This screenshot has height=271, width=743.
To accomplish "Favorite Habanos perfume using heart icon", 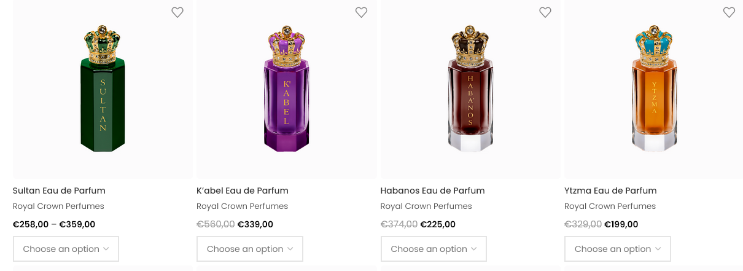I will pyautogui.click(x=545, y=12).
